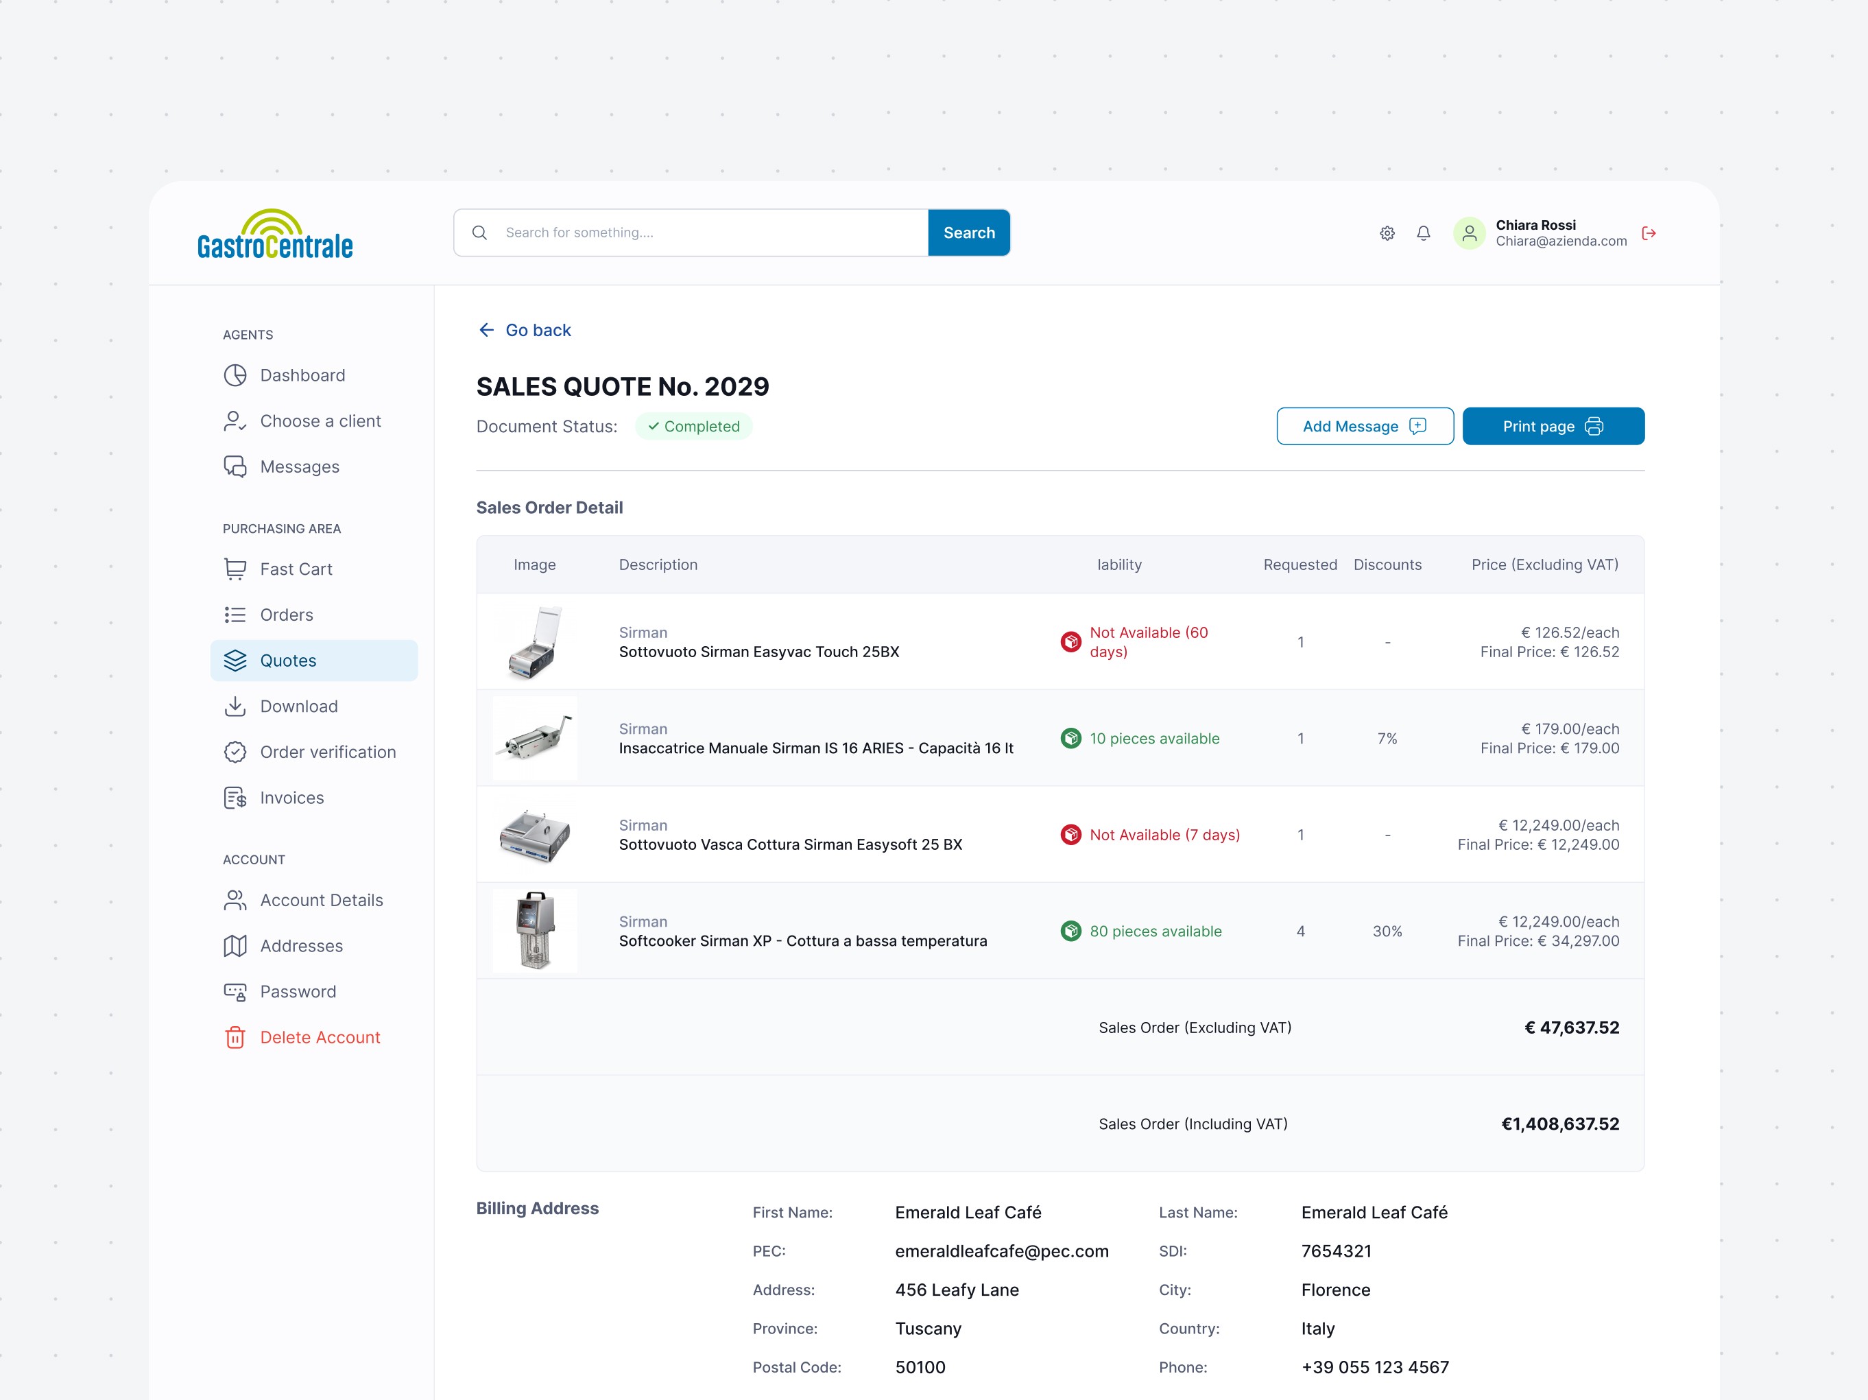Click red availability icon for Easyvac Touch 25BX
Screen dimensions: 1868x1400
pyautogui.click(x=1070, y=642)
